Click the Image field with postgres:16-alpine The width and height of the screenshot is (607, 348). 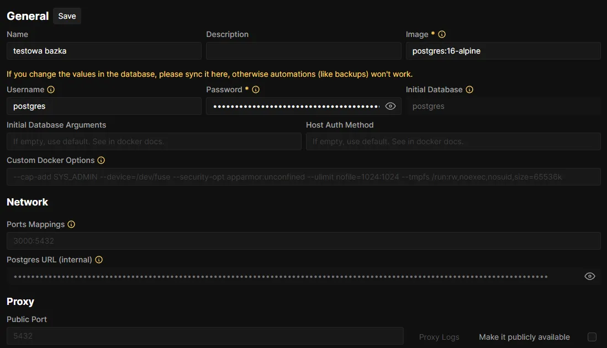[x=503, y=51]
